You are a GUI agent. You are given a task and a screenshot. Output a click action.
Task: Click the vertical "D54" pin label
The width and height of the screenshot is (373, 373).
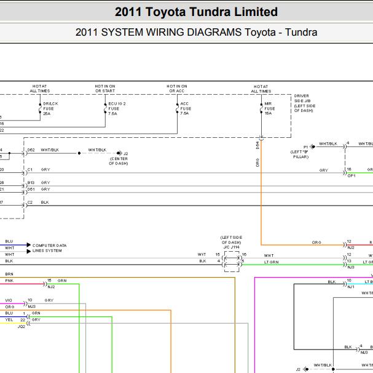point(257,145)
